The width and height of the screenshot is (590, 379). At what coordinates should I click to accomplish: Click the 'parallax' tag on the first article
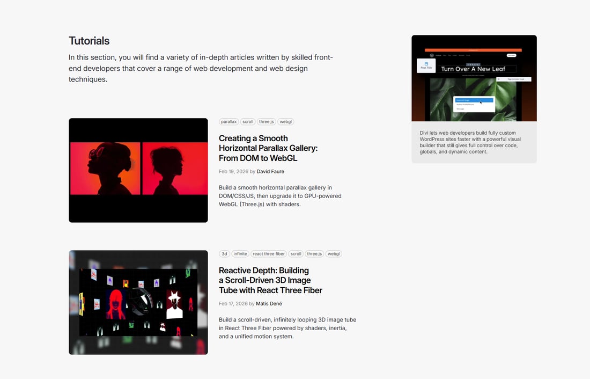tap(228, 122)
